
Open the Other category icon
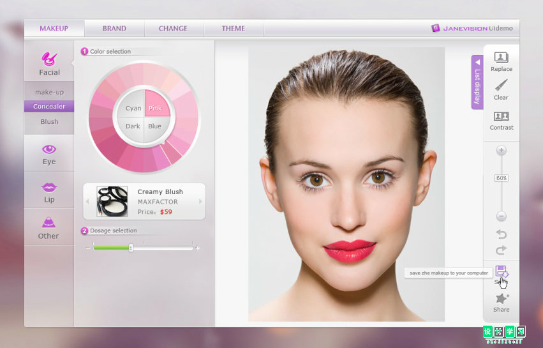point(48,222)
